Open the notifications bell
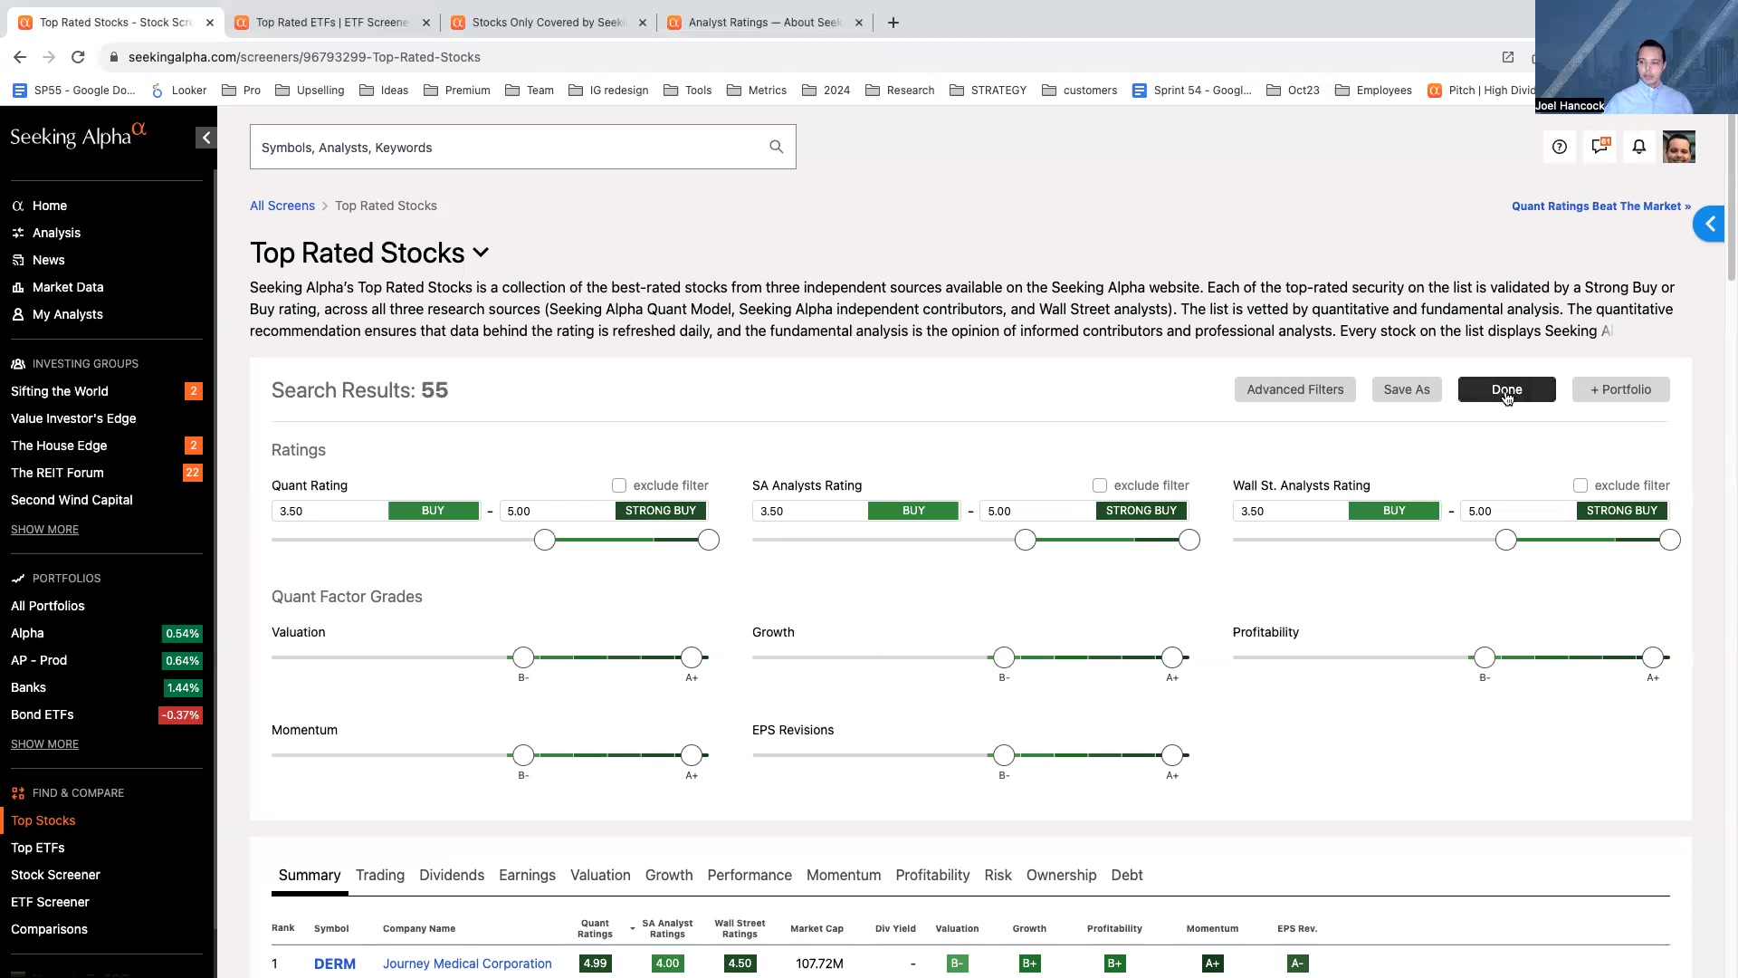Image resolution: width=1738 pixels, height=978 pixels. tap(1639, 147)
